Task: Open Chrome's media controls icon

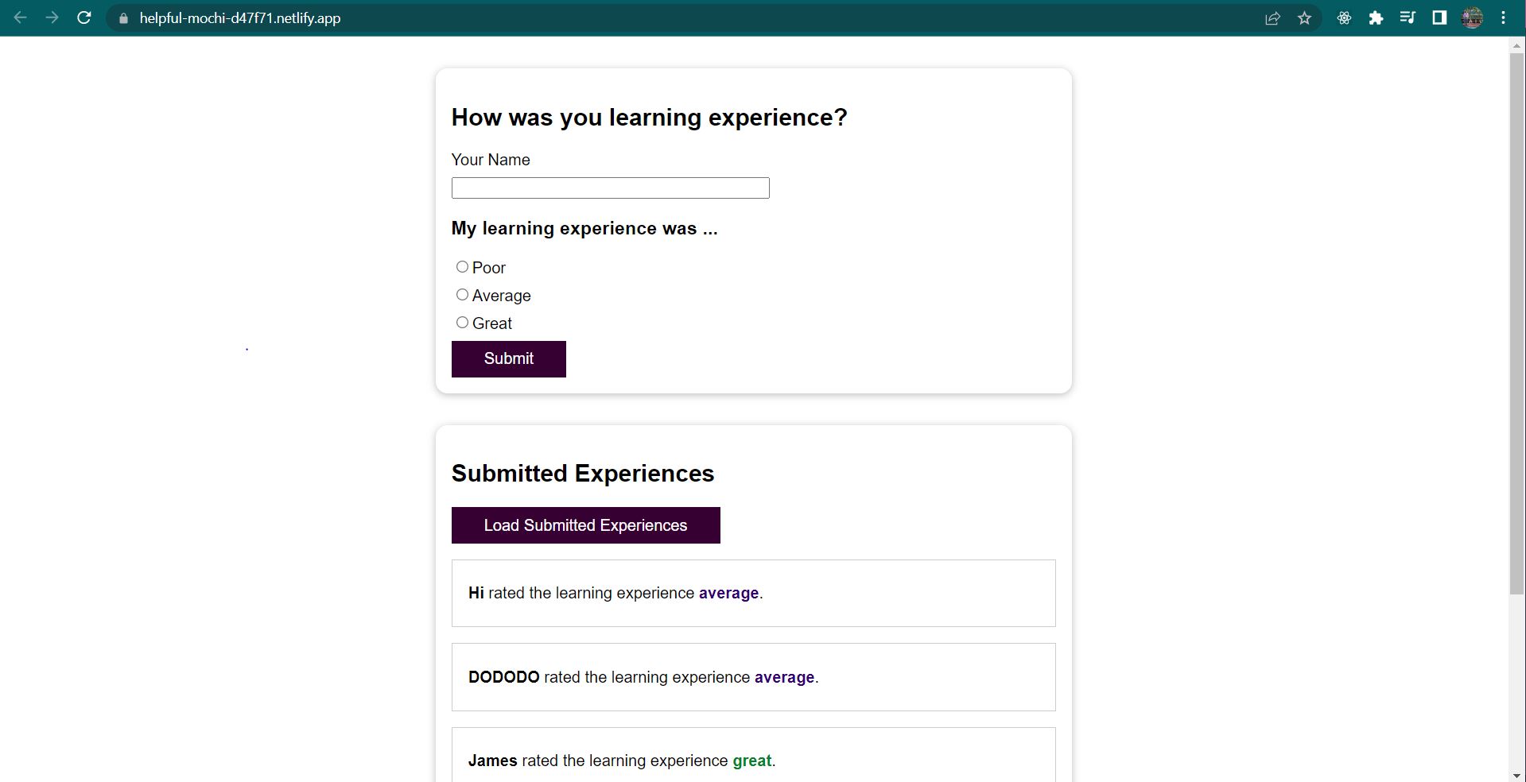Action: pos(1408,17)
